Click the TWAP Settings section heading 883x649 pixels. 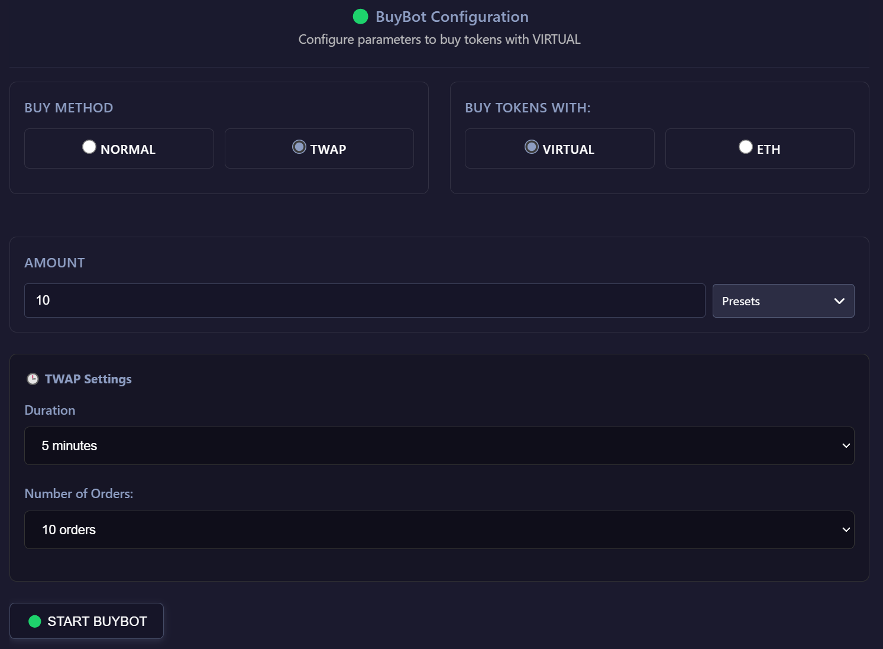tap(88, 379)
